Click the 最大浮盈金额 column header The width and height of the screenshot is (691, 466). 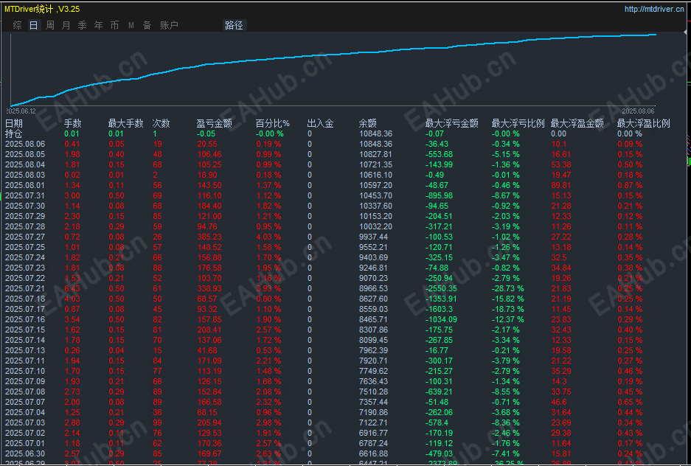point(577,124)
